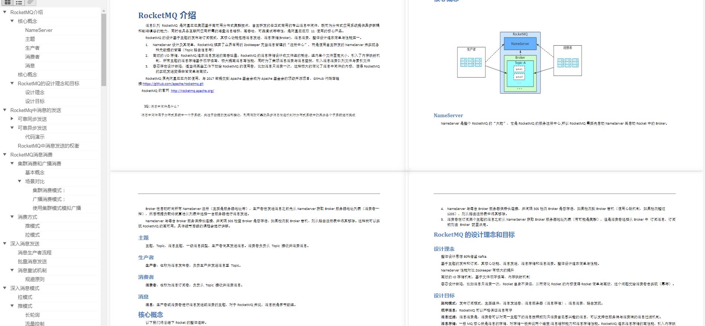Screen dimensions: 705x326
Task: Jump to NameServer outline entry
Action: tap(39, 30)
